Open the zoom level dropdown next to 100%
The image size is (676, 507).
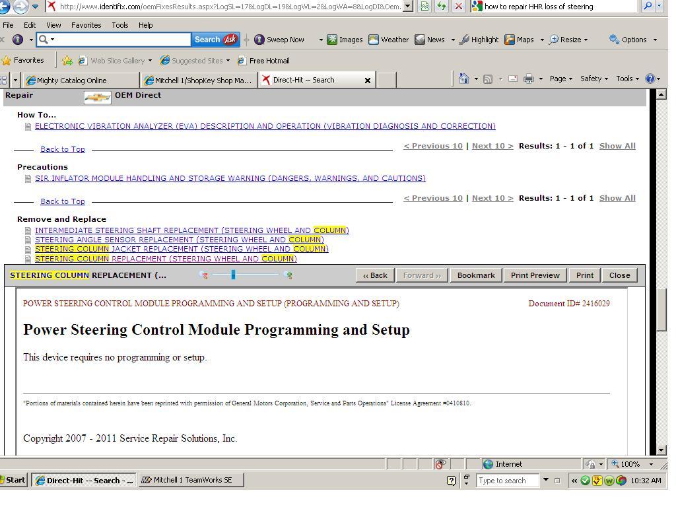point(651,464)
